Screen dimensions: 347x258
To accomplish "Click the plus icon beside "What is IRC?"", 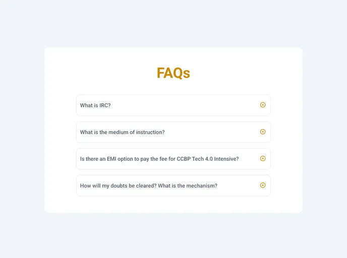I will pyautogui.click(x=263, y=105).
